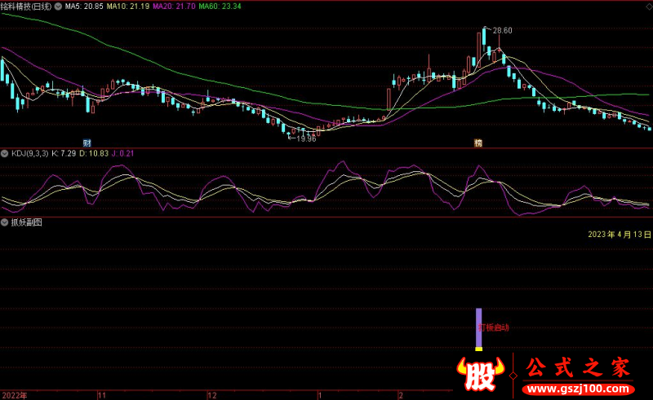Select the MA5: 20.85 indicator label
653x400 pixels.
pos(84,5)
